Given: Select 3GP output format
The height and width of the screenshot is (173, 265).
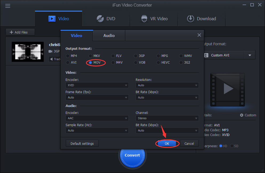Looking at the screenshot, I should coord(139,56).
